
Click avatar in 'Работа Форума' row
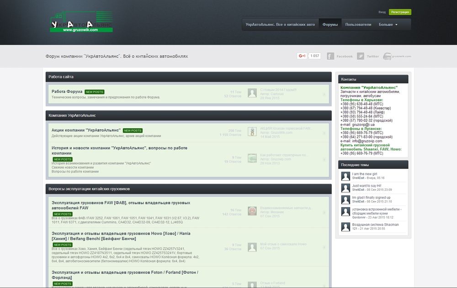coord(252,93)
